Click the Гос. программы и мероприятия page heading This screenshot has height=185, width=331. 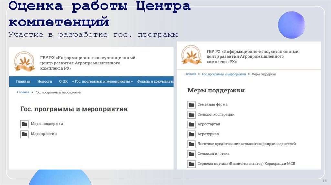click(74, 109)
